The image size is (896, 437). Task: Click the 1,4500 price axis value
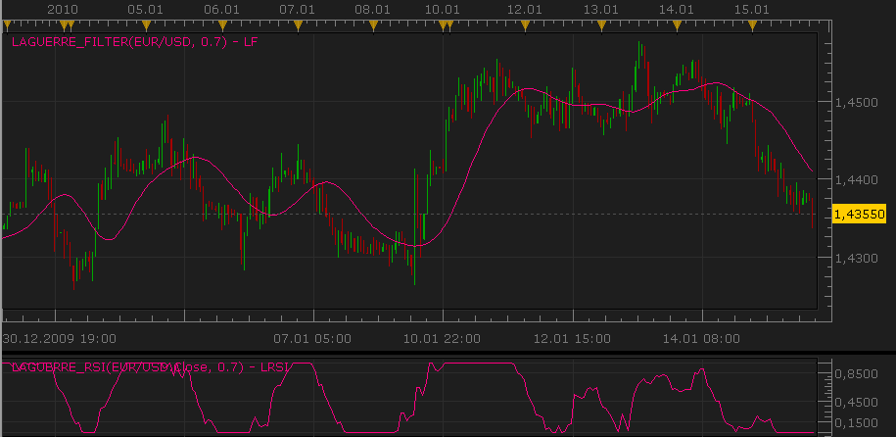click(x=856, y=102)
